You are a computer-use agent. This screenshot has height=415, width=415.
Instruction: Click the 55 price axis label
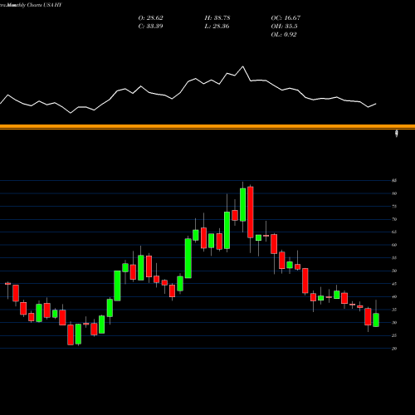click(x=394, y=258)
